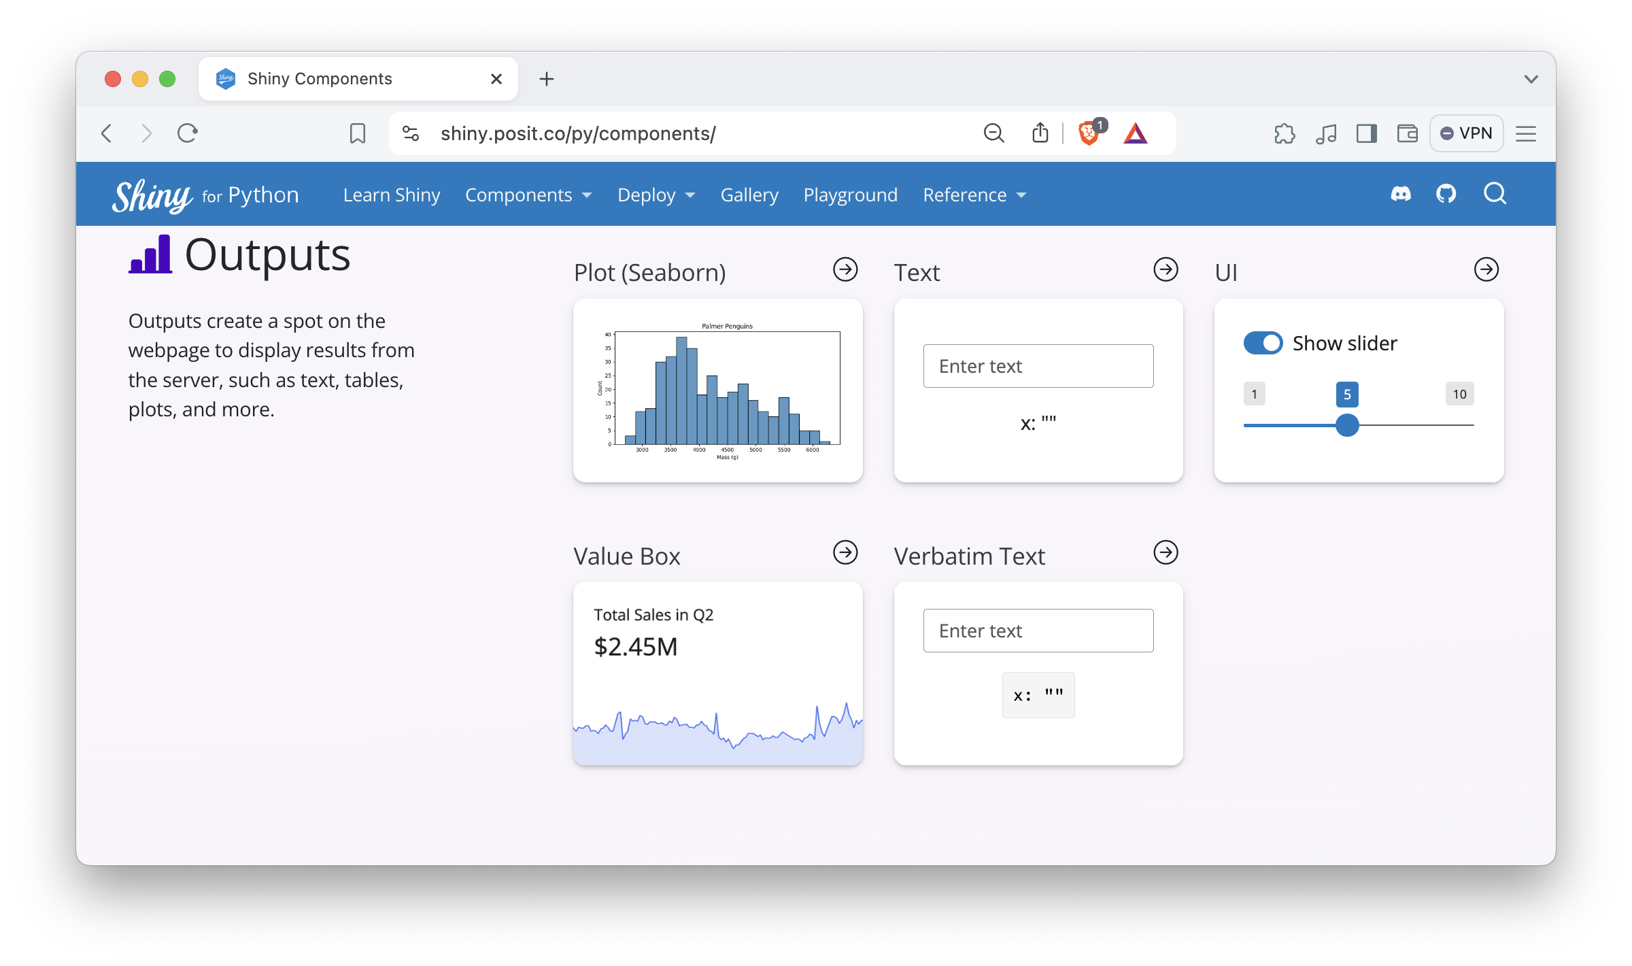Click the slider handle at 5
This screenshot has height=966, width=1632.
pos(1347,425)
